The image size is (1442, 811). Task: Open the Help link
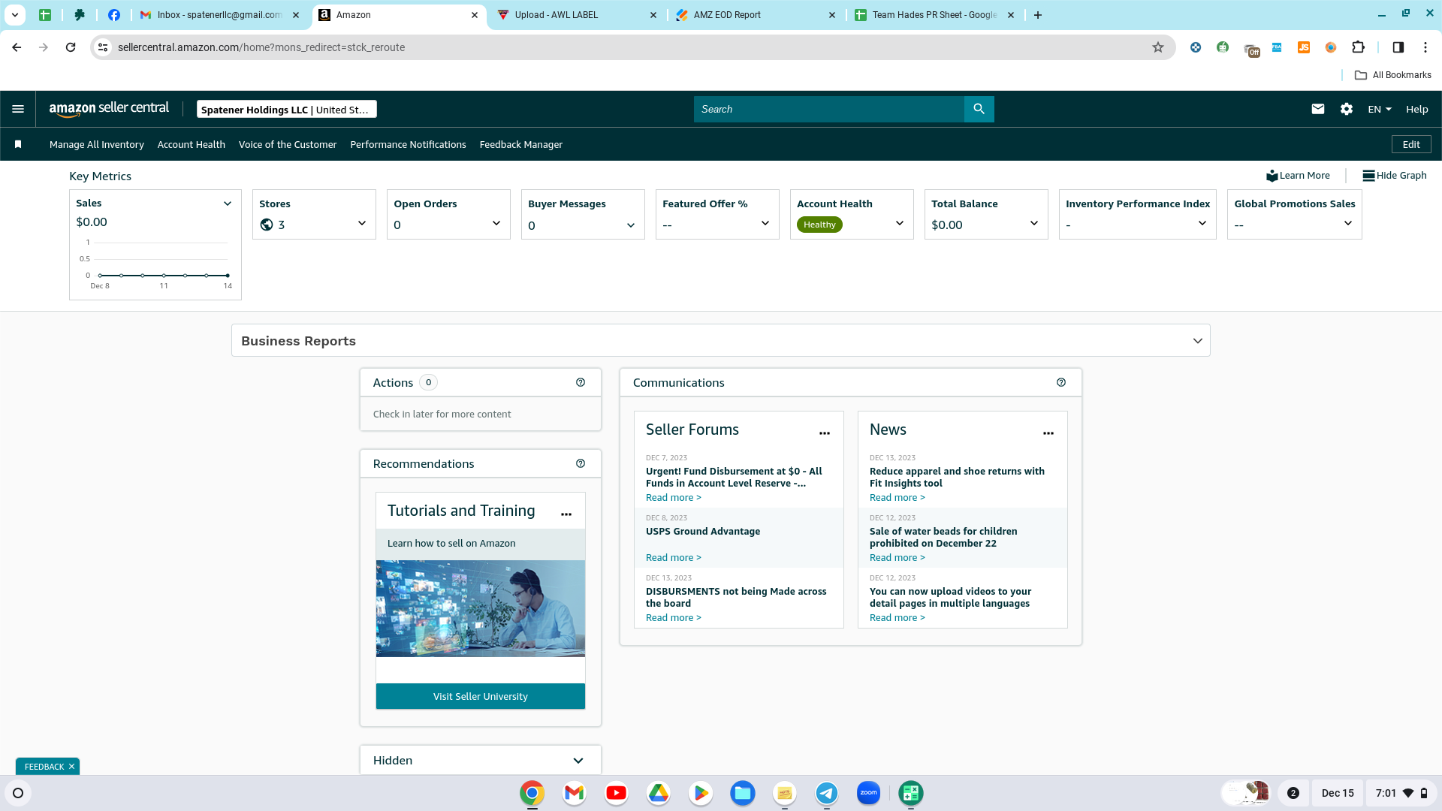(1417, 109)
